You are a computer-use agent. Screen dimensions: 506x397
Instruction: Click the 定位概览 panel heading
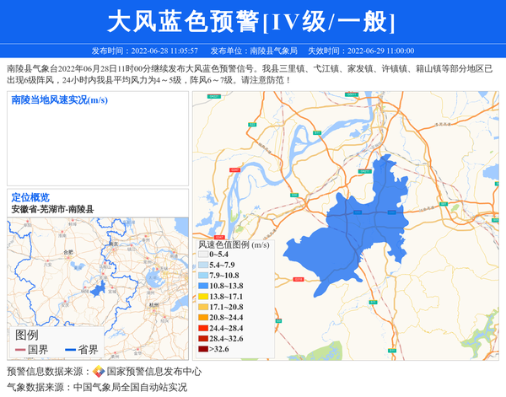pyautogui.click(x=30, y=197)
